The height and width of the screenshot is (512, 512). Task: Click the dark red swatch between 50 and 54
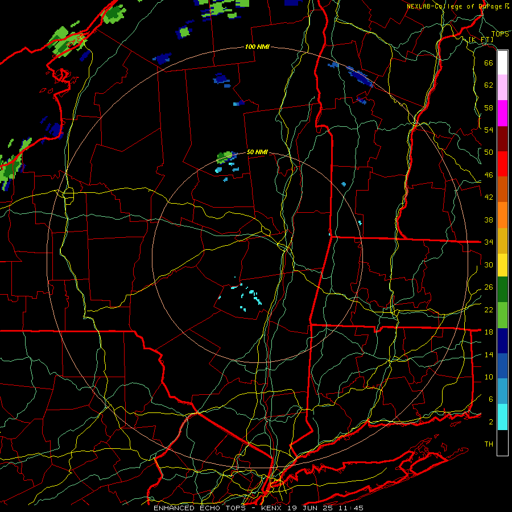click(502, 139)
